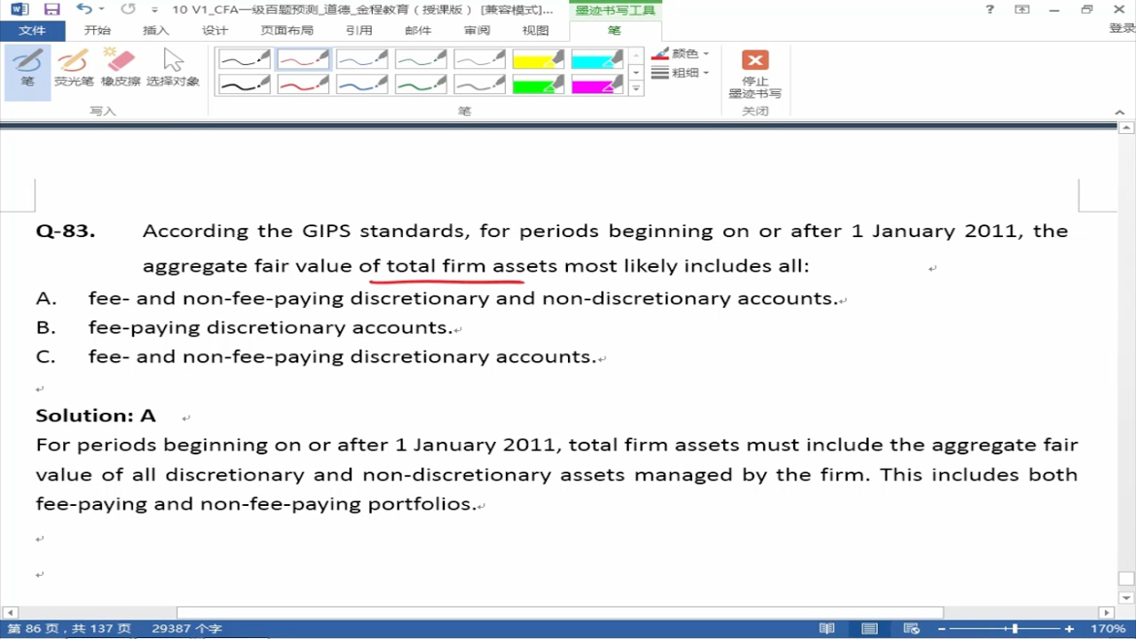The image size is (1136, 639).
Task: Open the File (文件) tab
Action: (x=32, y=30)
